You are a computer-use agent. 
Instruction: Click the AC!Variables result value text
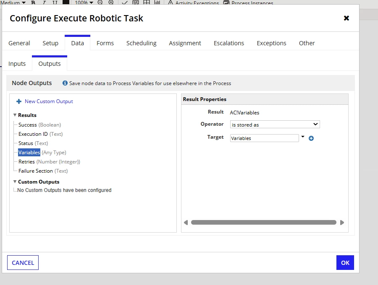coord(244,113)
